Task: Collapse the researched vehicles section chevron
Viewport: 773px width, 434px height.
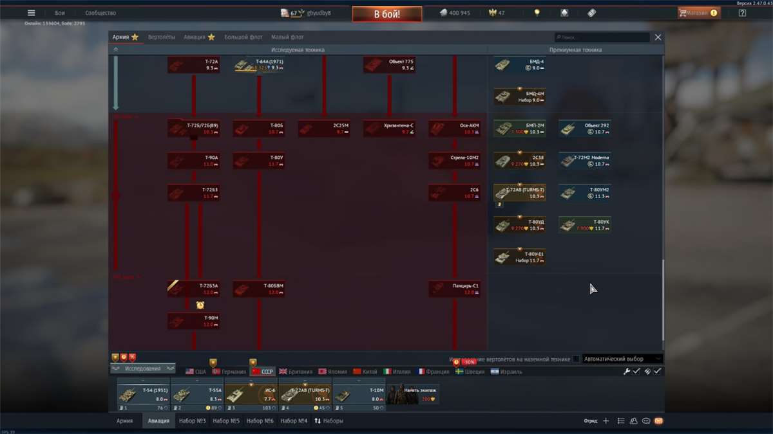Action: [116, 50]
